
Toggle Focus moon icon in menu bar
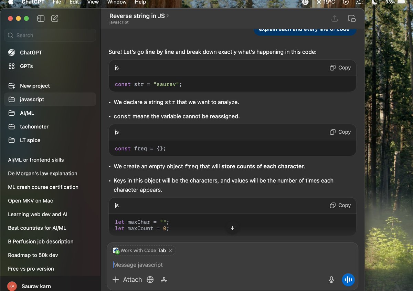pos(375,2)
